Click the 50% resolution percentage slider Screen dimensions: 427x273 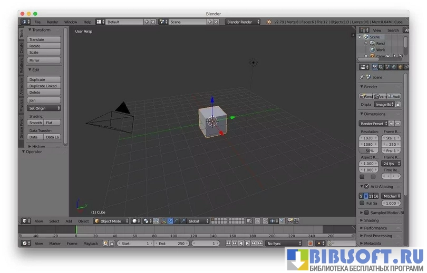[x=367, y=150]
